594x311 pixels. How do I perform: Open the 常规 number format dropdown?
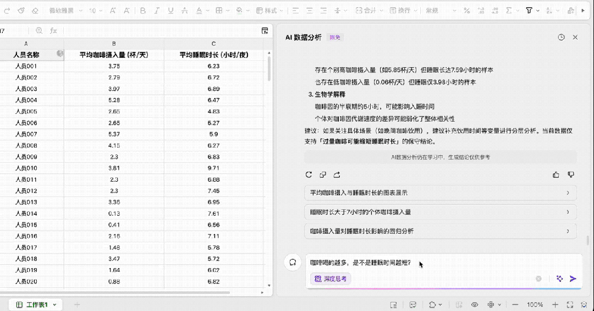441,10
